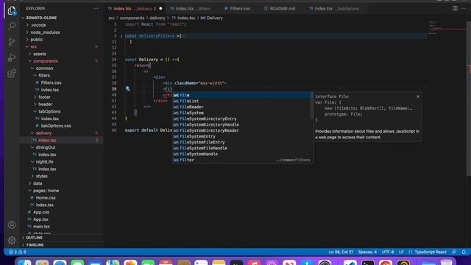471x265 pixels.
Task: Open the Run and Debug view
Action: click(x=12, y=57)
